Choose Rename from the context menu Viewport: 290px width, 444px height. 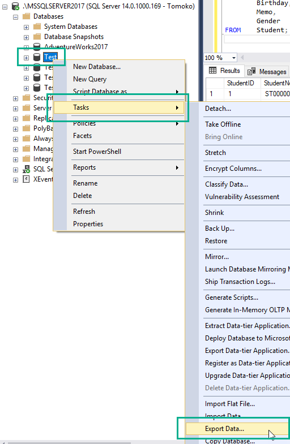119,183
